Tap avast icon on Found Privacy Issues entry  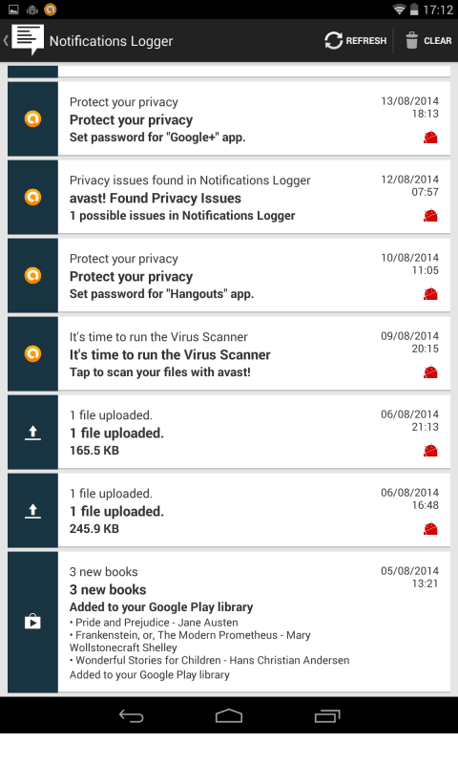(32, 198)
